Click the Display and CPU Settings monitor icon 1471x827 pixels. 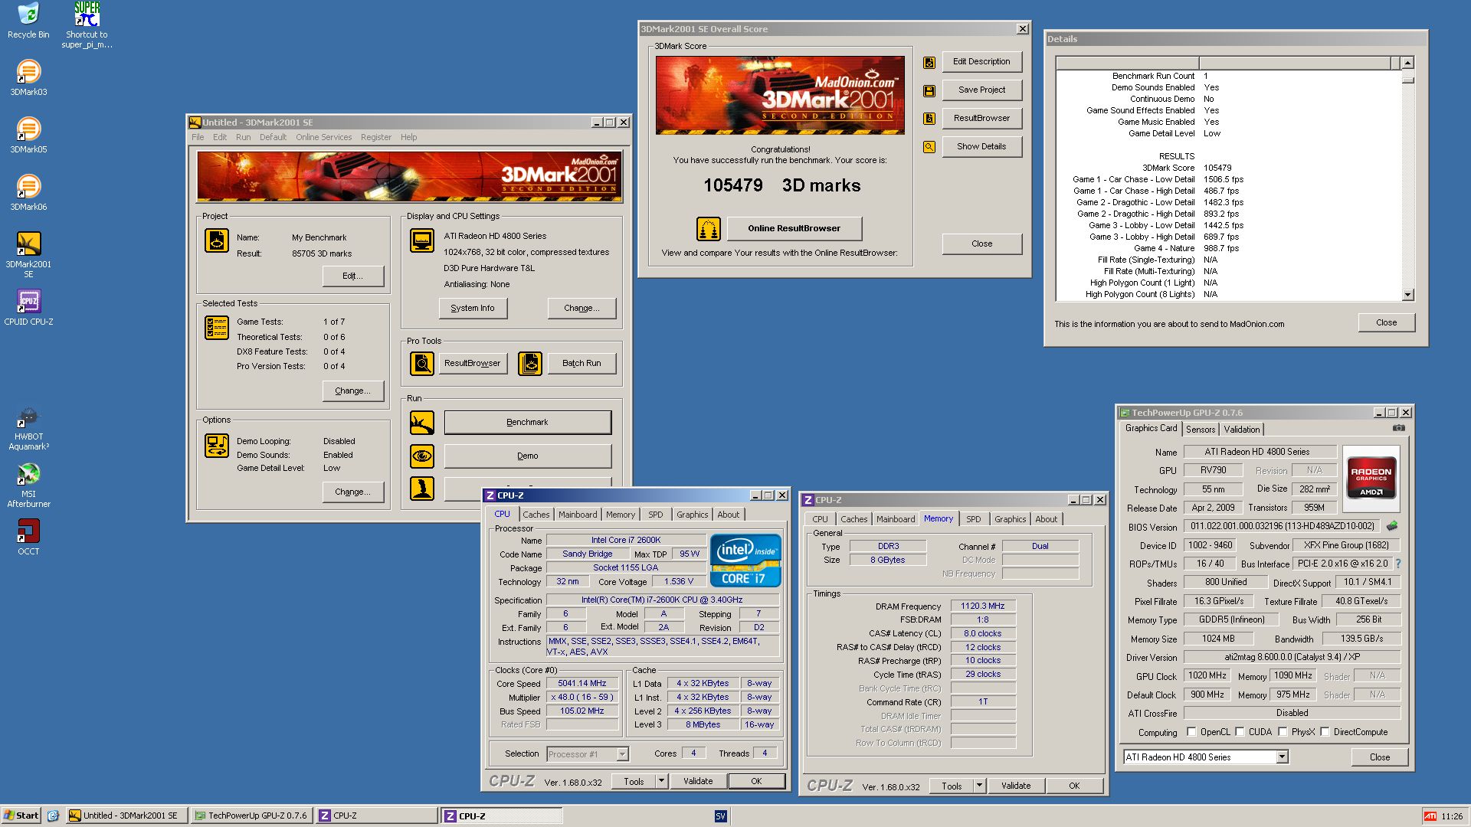[422, 240]
